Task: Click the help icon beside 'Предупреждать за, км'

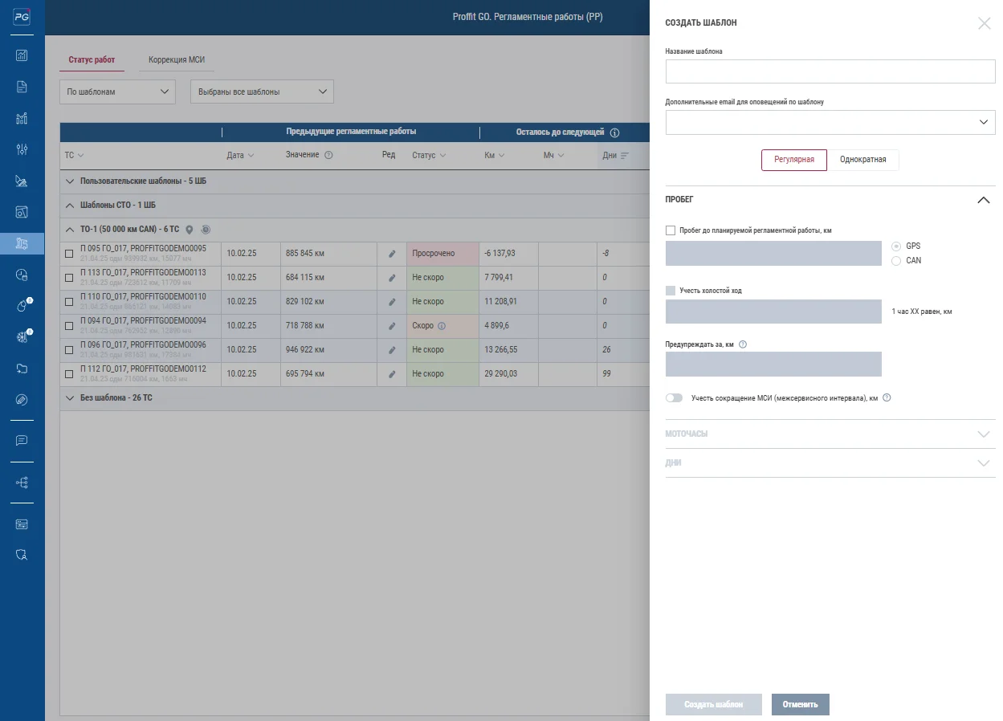Action: 743,344
